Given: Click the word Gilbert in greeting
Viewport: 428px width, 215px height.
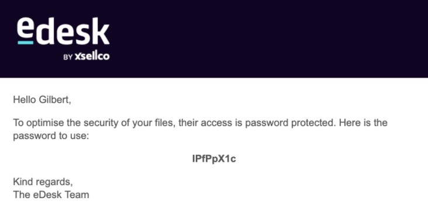Looking at the screenshot, I should 55,100.
